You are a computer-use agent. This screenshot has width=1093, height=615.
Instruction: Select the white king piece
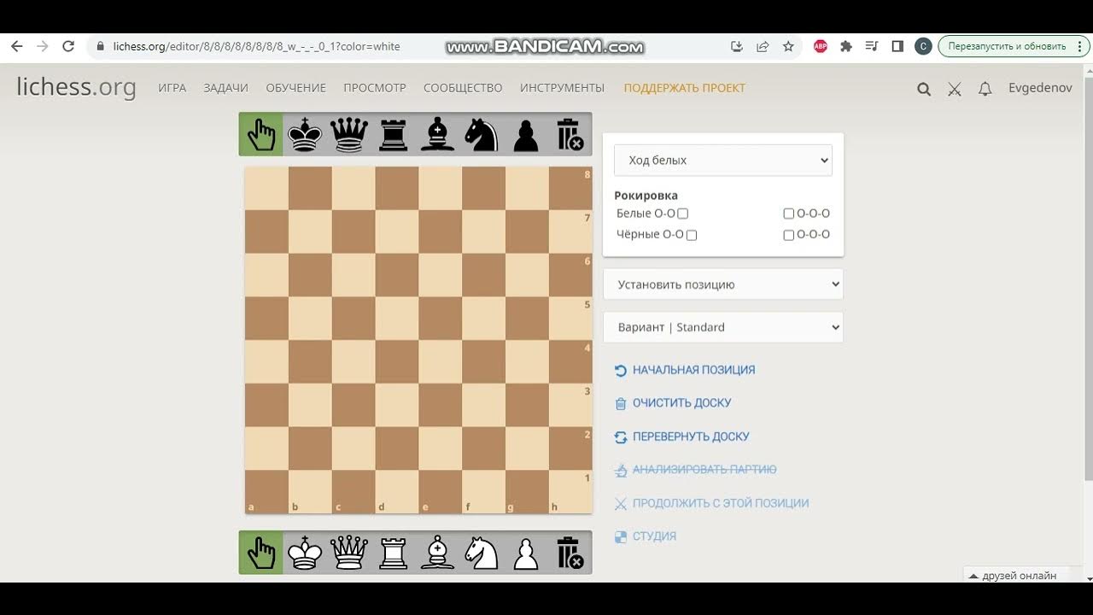point(305,553)
